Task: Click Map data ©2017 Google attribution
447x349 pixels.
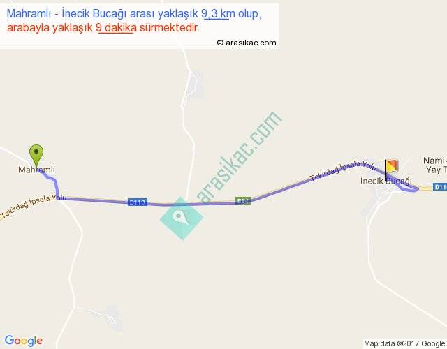Action: [x=404, y=343]
